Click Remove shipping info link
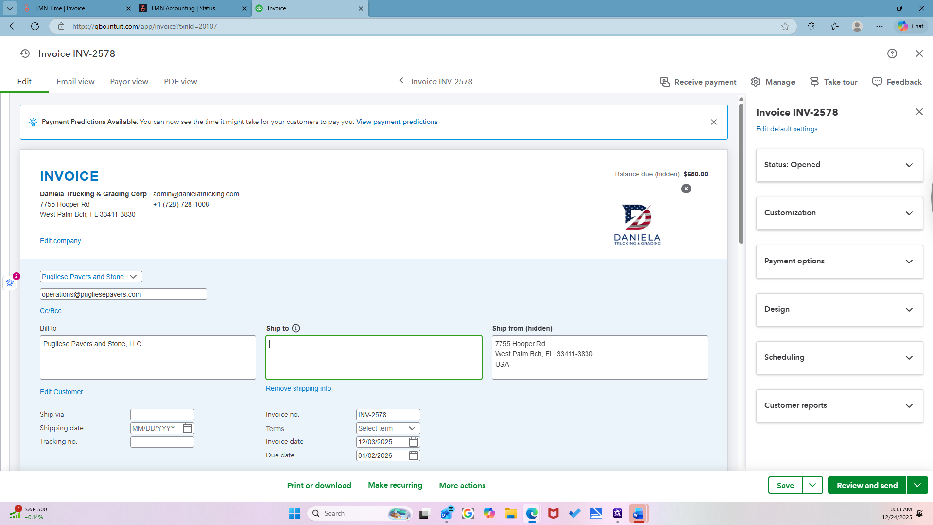 (x=298, y=388)
